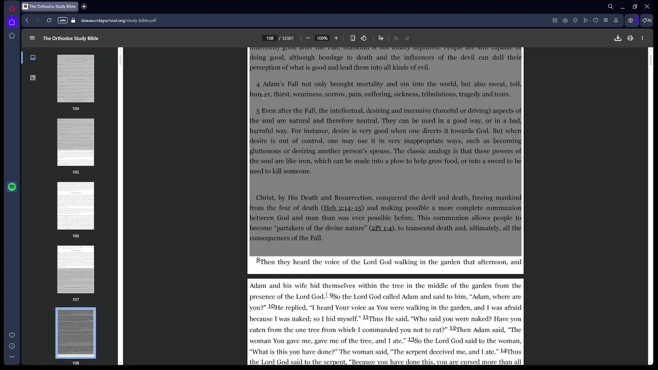
Task: Open page 106 thumbnail
Action: click(x=76, y=206)
